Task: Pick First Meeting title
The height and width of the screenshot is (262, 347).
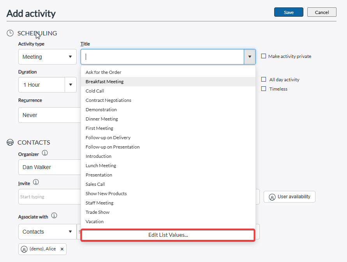Action: 168,128
